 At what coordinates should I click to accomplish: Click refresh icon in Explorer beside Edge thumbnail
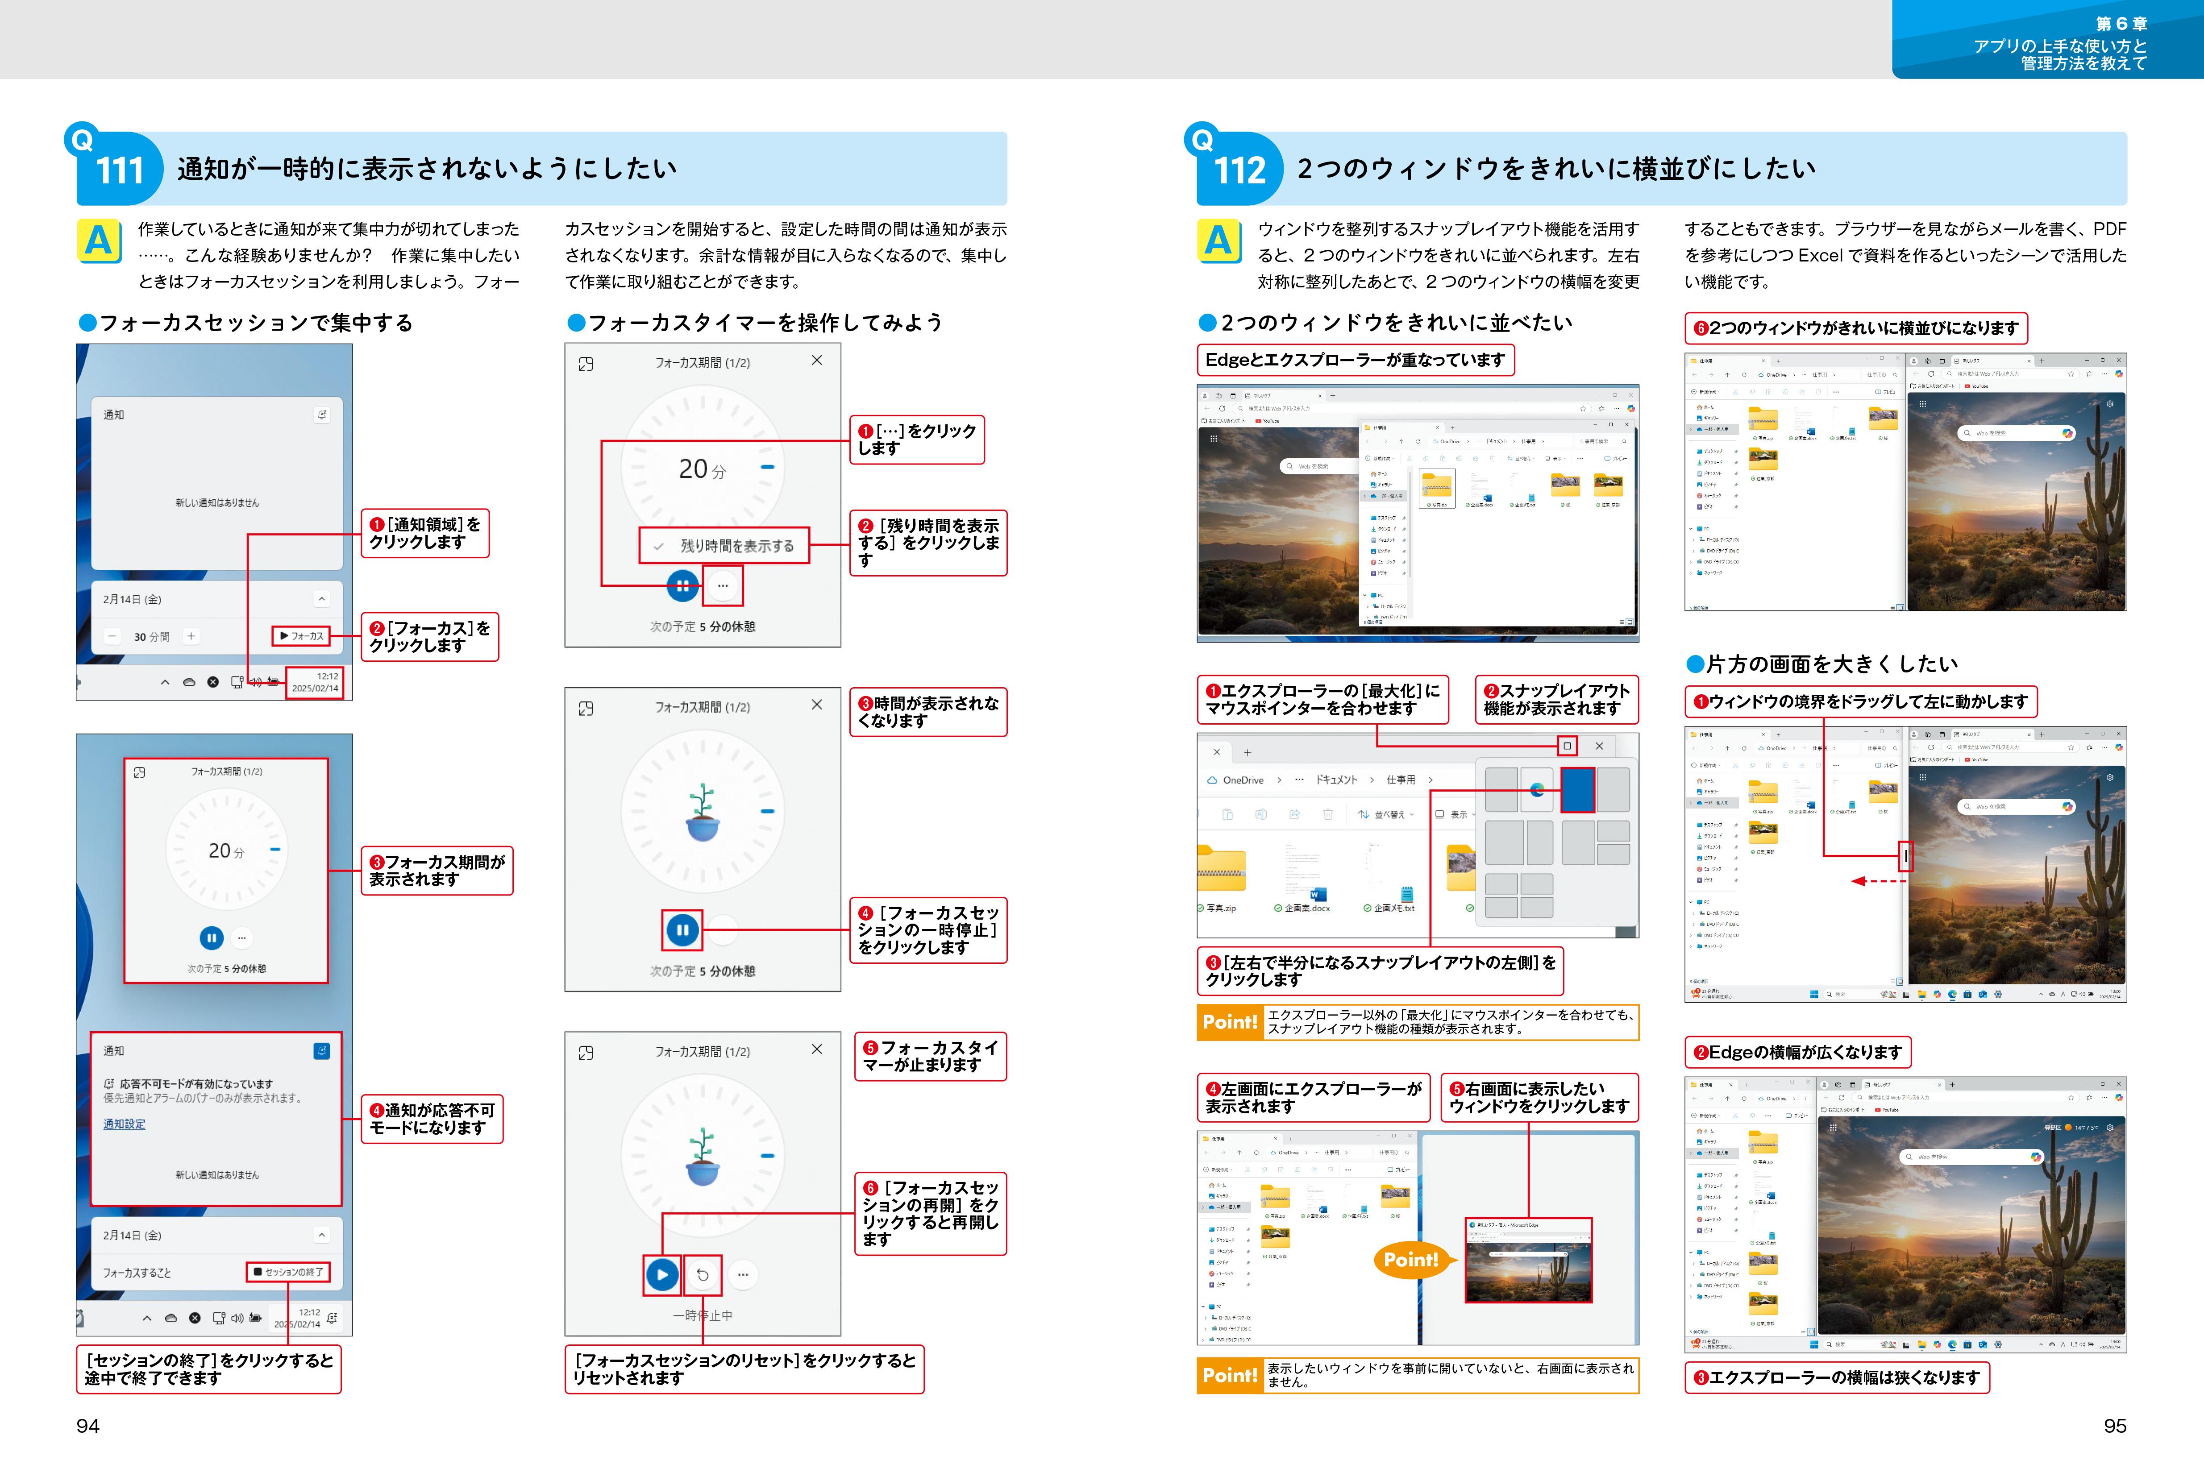tap(1256, 1153)
